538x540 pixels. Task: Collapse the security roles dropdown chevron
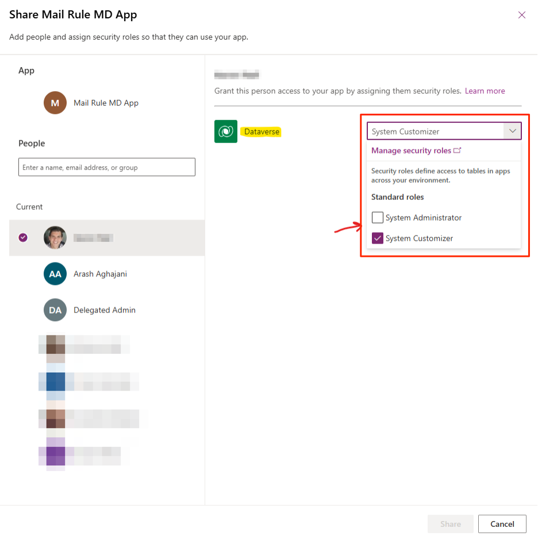[x=512, y=132]
